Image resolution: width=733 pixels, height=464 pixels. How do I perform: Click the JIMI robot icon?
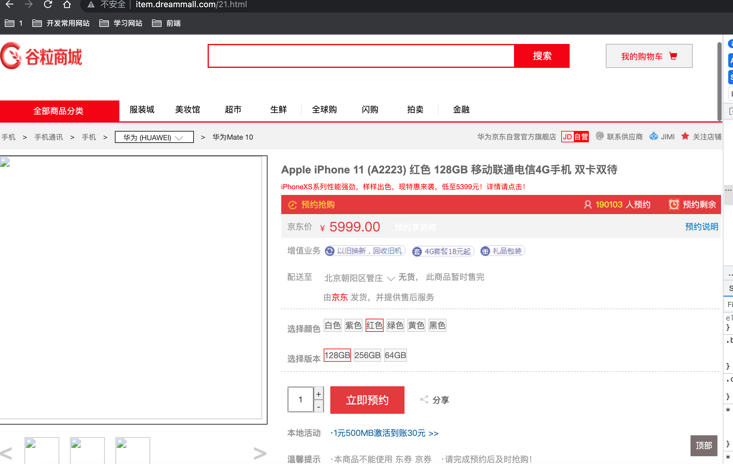[x=653, y=136]
